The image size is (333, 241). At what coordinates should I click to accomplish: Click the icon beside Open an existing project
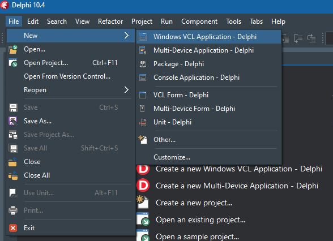click(143, 219)
